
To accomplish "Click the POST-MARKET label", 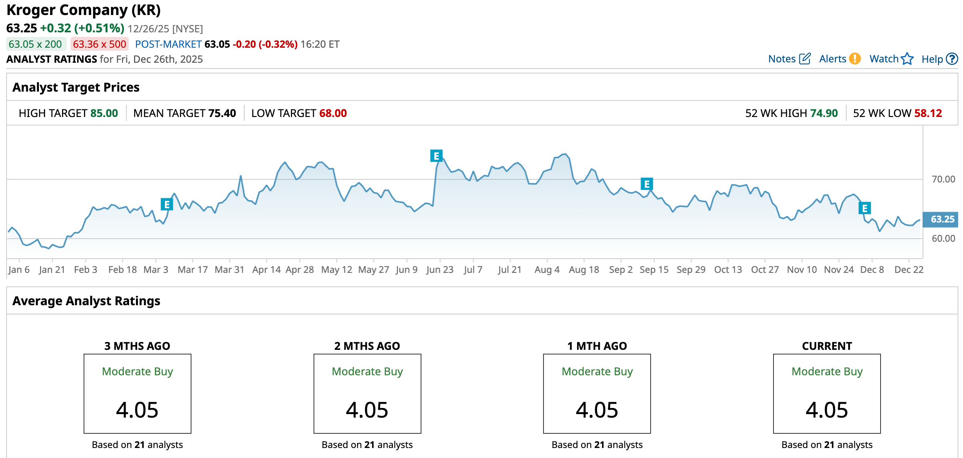I will tap(168, 44).
